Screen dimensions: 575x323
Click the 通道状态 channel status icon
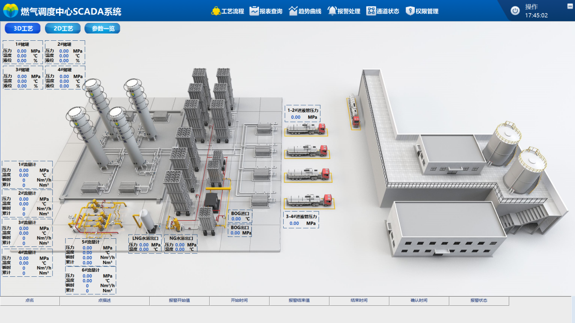point(371,11)
